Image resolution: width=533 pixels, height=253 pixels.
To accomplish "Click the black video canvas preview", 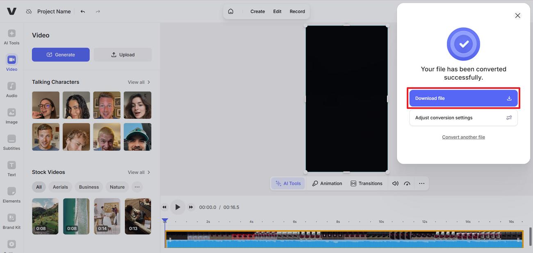I will [346, 99].
